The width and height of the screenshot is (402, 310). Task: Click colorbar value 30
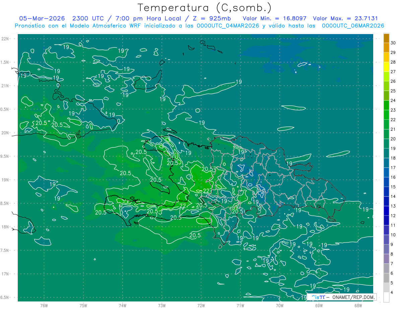click(393, 43)
